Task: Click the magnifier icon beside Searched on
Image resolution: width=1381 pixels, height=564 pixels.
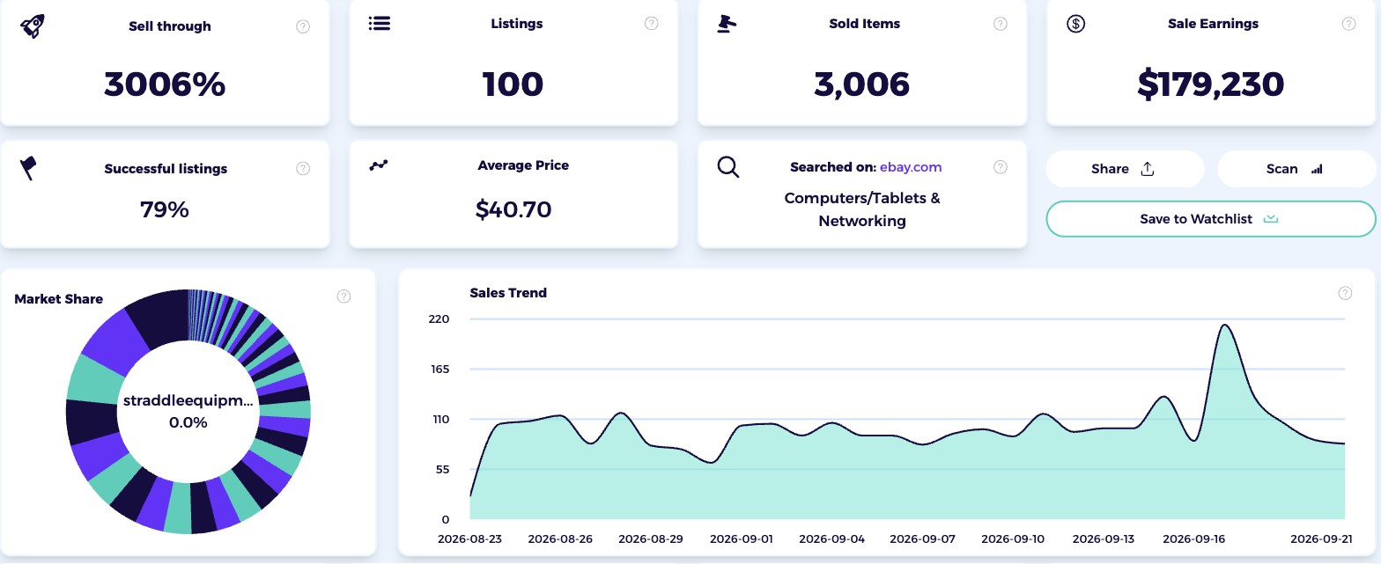Action: point(728,167)
